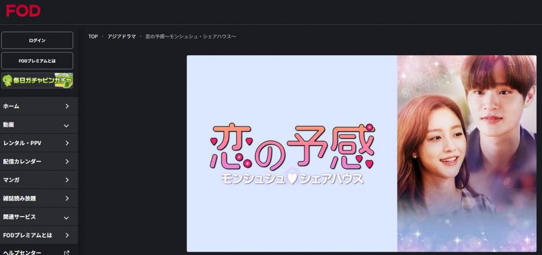Go to TOP breadcrumb link
The height and width of the screenshot is (255, 542).
(93, 36)
